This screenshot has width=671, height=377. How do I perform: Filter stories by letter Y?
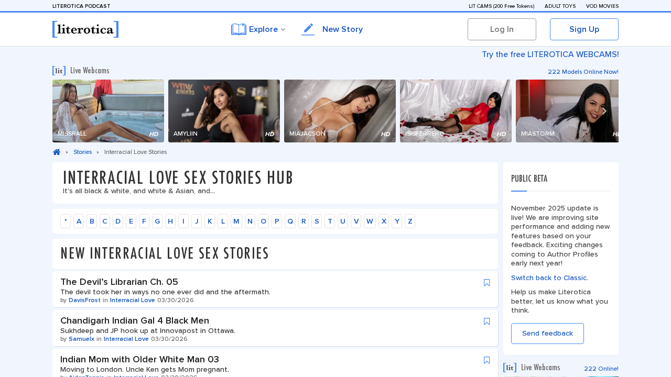(x=397, y=221)
